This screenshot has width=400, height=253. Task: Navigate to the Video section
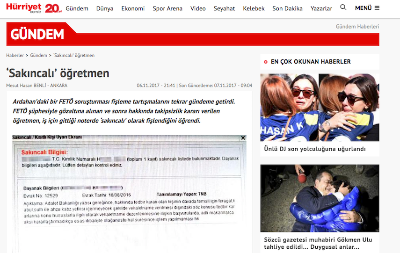click(x=198, y=8)
